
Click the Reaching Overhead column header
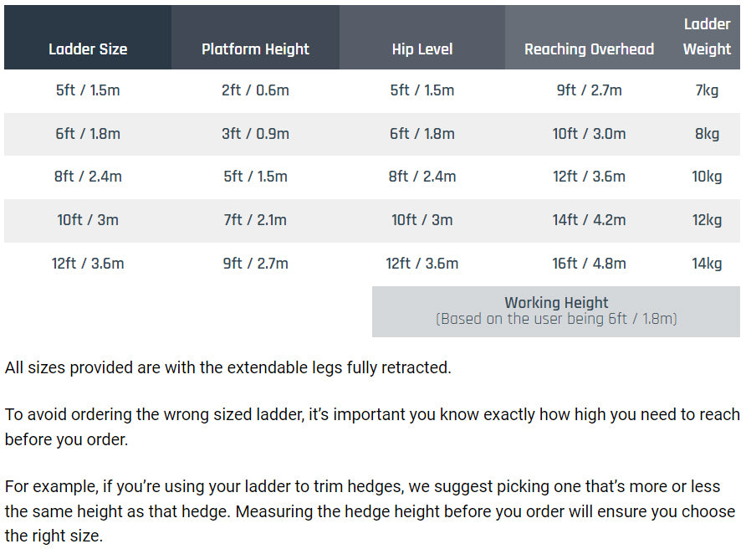[589, 49]
